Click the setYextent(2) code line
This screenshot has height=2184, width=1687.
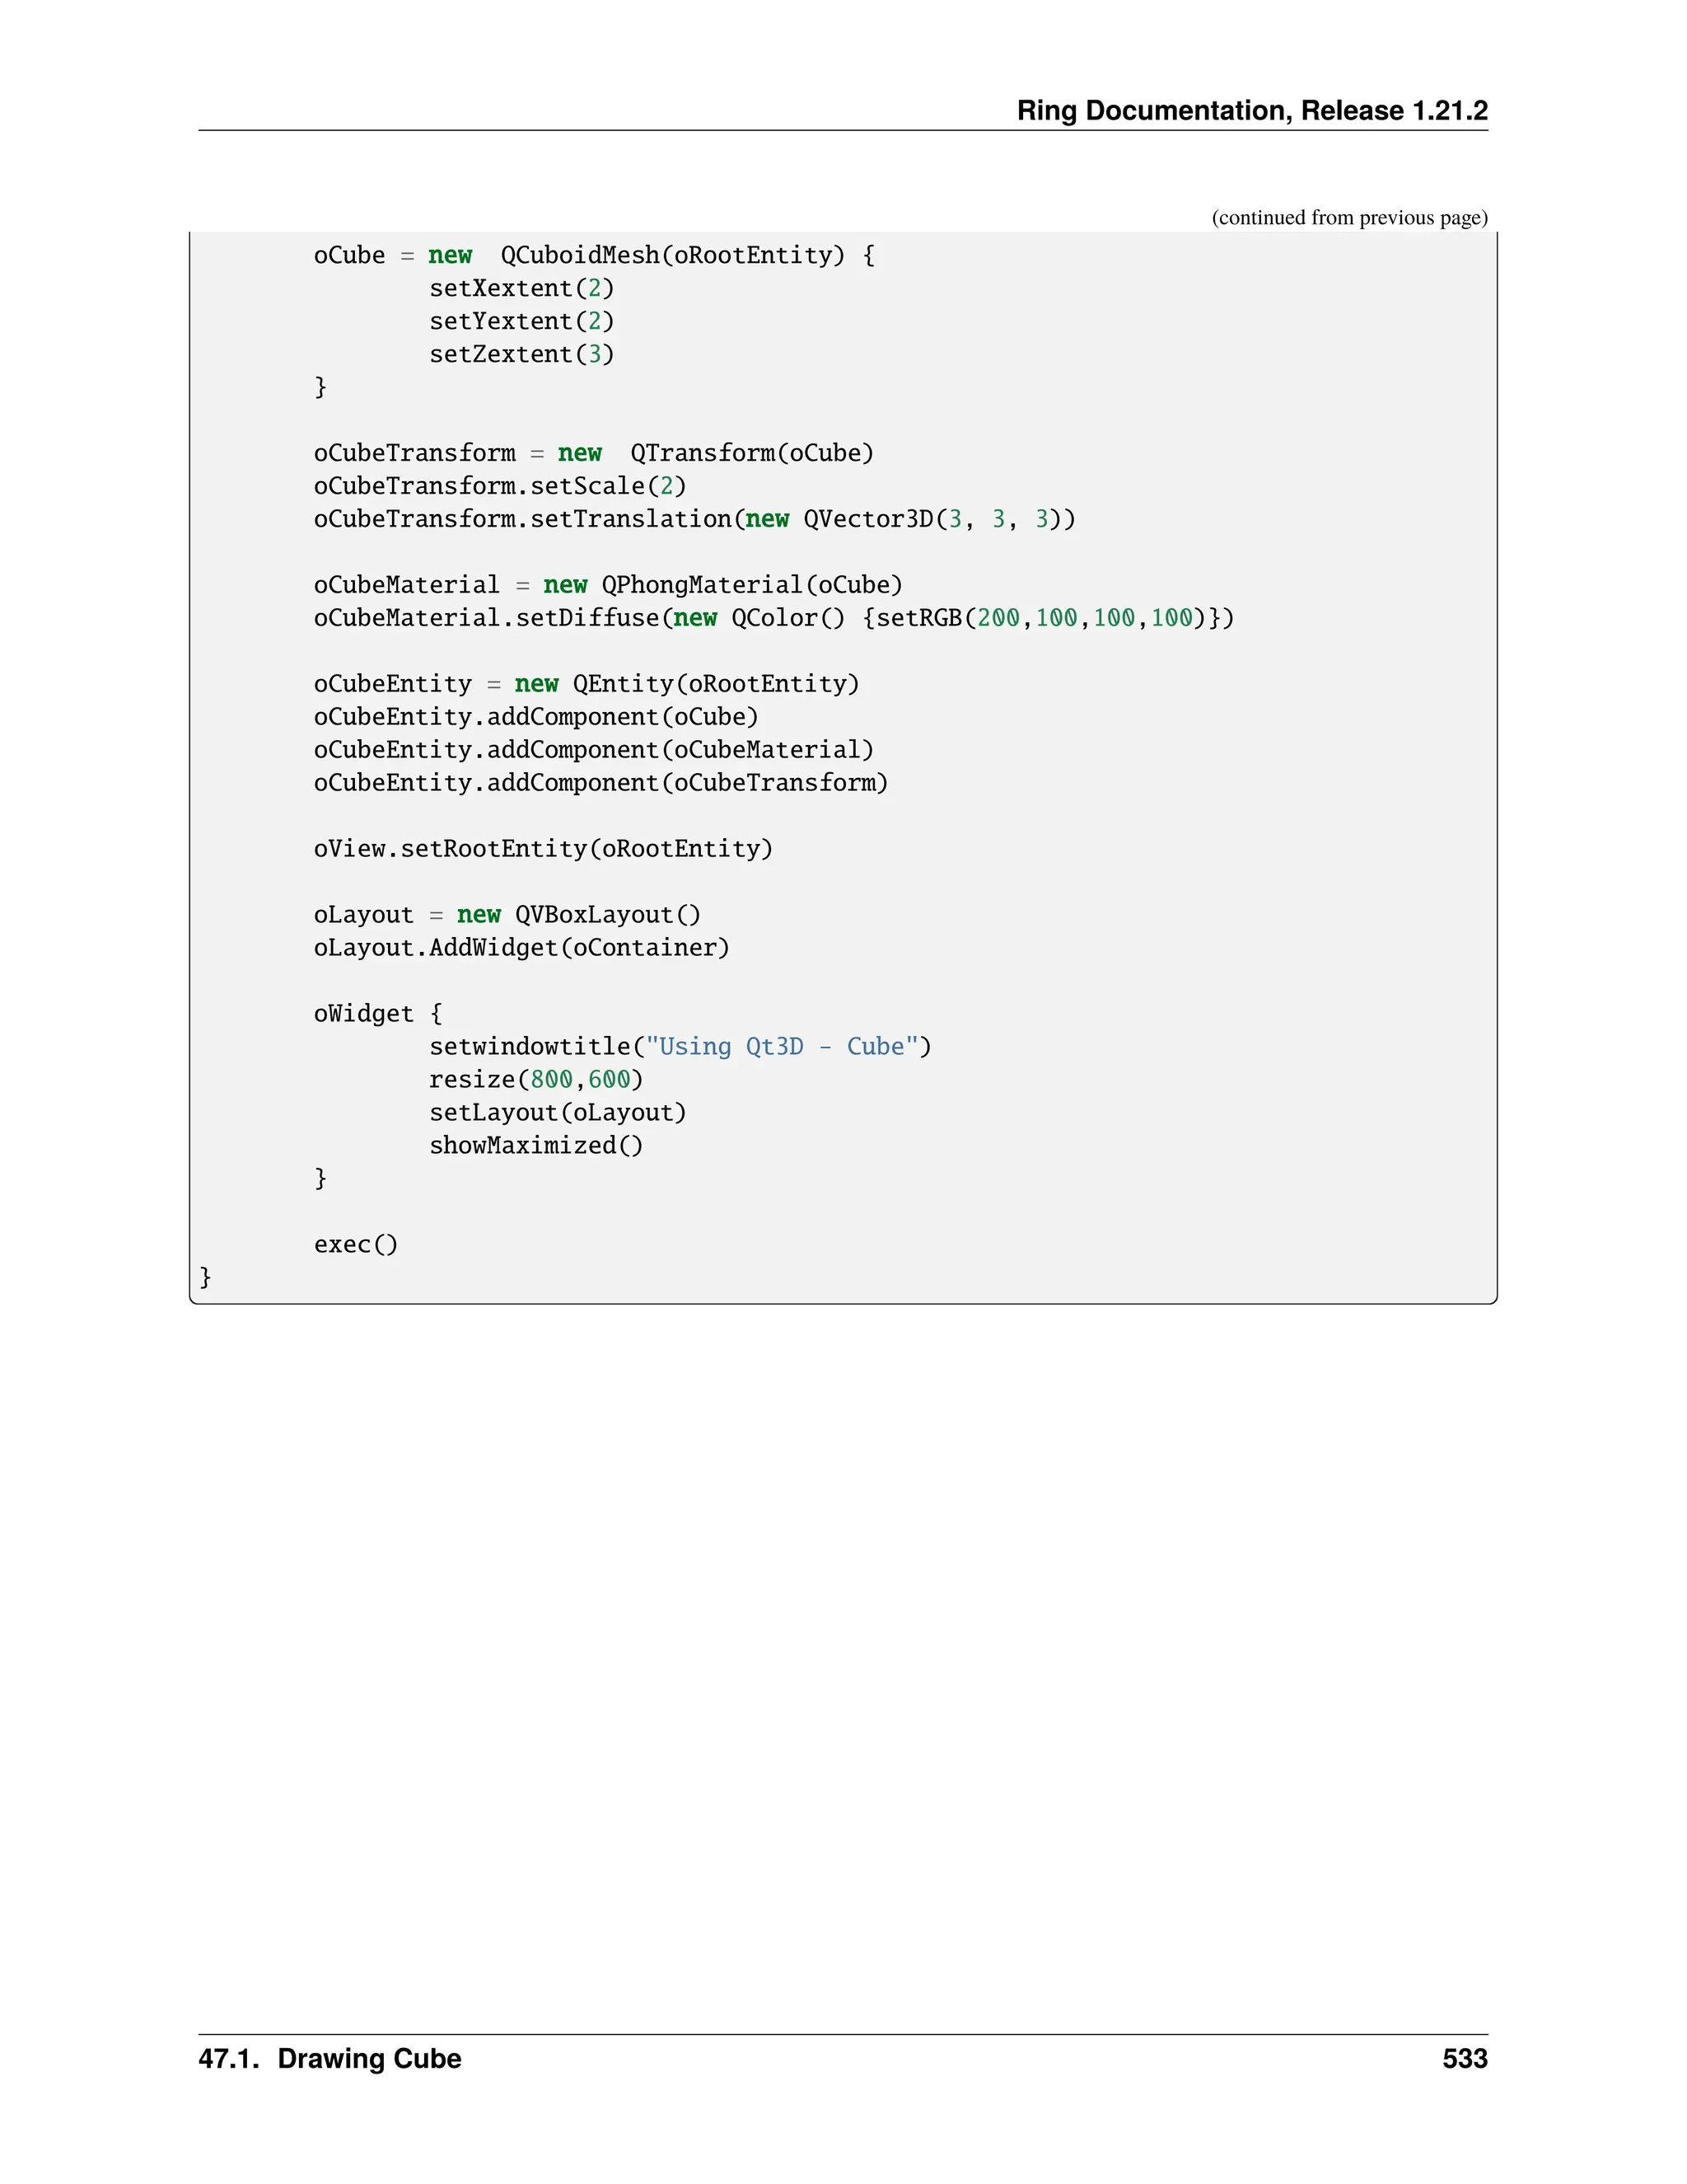pyautogui.click(x=521, y=321)
